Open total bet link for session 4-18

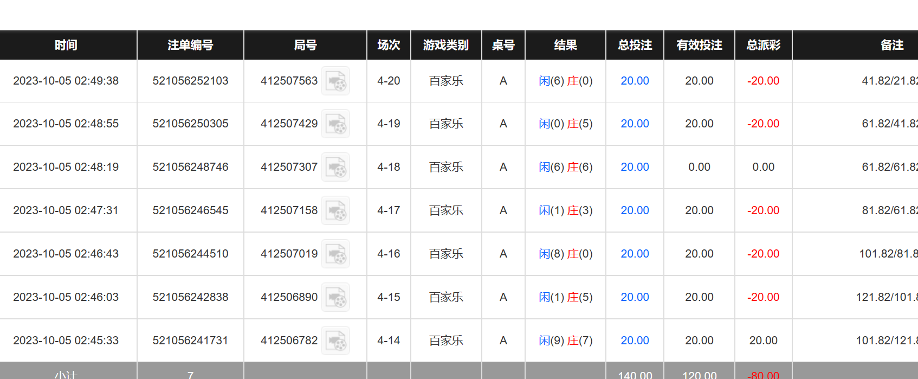(x=635, y=167)
